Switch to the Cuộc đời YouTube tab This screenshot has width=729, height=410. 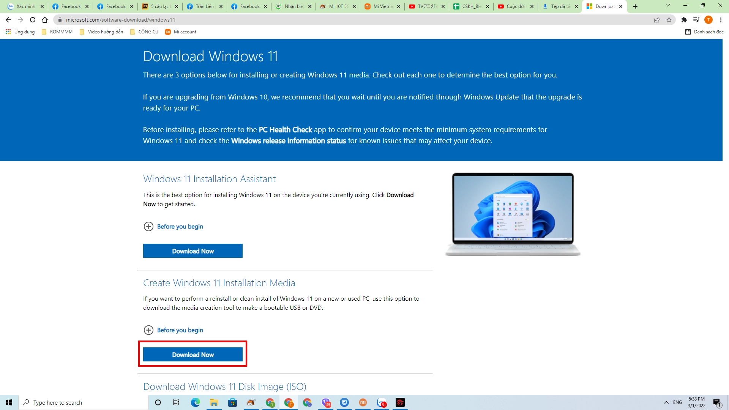[x=514, y=6]
